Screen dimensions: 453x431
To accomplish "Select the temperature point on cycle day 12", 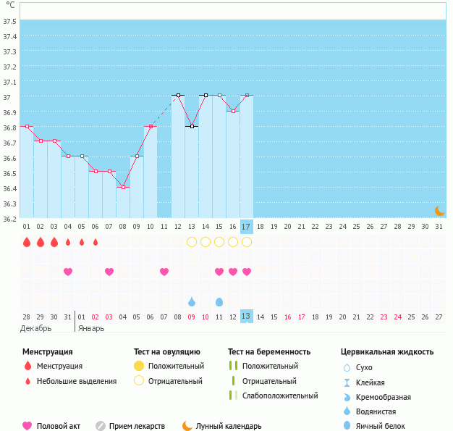I will [x=178, y=96].
